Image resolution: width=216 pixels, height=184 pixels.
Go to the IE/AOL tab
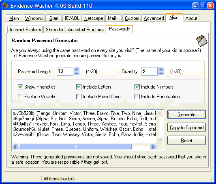click(72, 18)
